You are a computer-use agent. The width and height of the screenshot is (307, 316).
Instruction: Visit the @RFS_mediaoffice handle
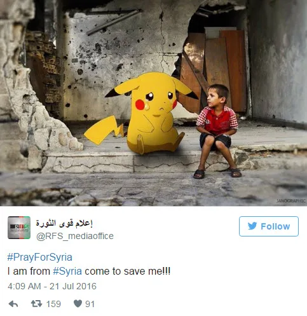point(75,236)
